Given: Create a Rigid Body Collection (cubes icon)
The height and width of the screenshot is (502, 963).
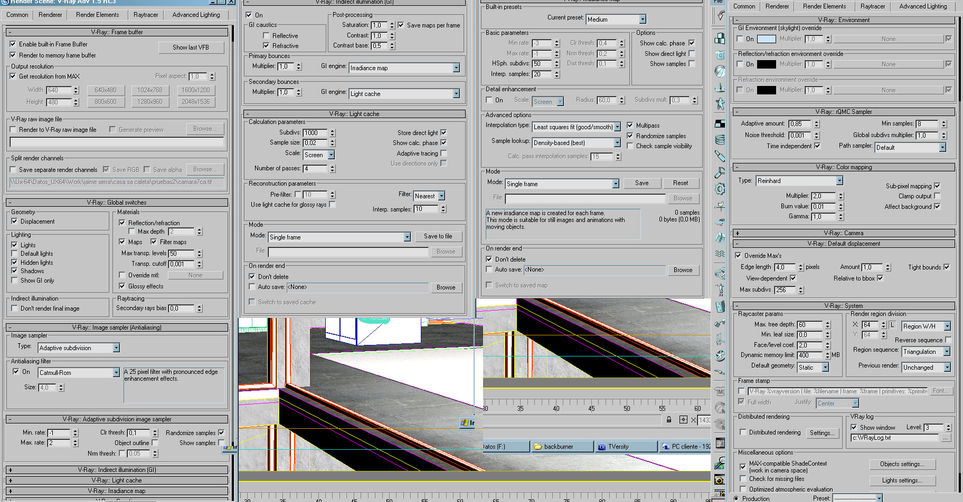Looking at the screenshot, I should [x=720, y=38].
